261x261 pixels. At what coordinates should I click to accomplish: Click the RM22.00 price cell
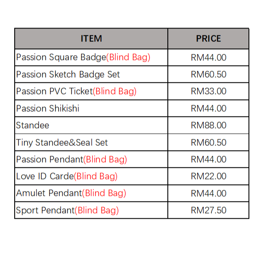(208, 176)
